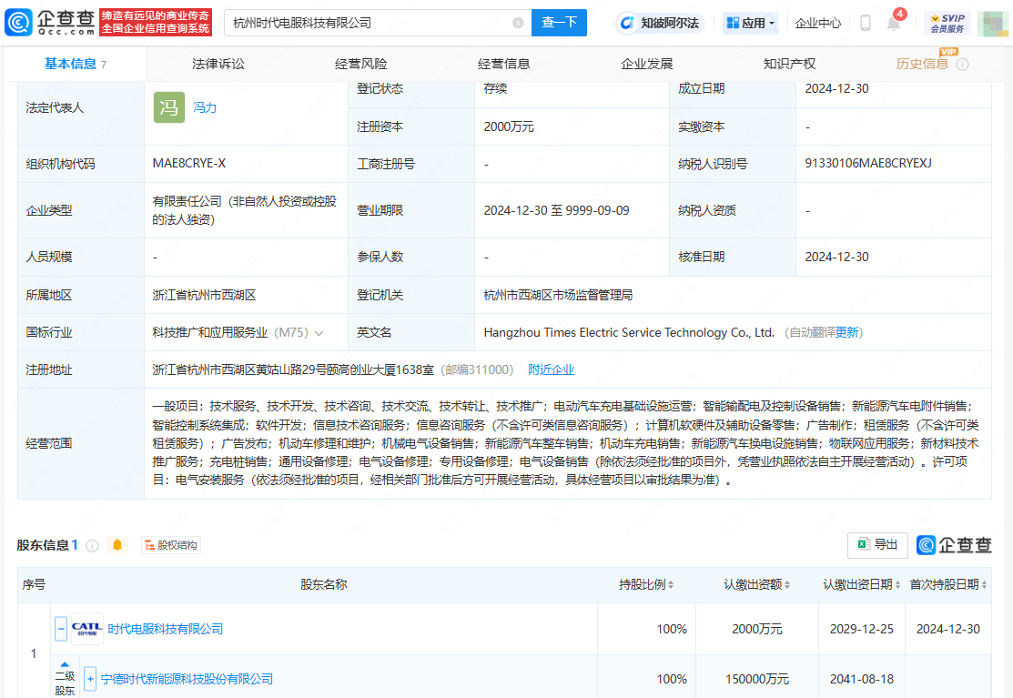Open the 应用 apps dropdown
1013x698 pixels.
click(x=750, y=24)
